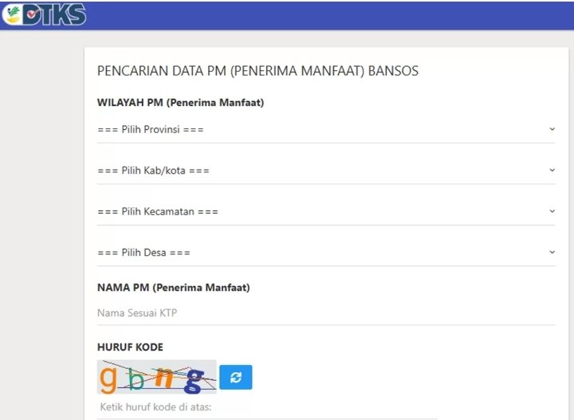Click the NAMA PM label
The image size is (574, 420).
(174, 288)
